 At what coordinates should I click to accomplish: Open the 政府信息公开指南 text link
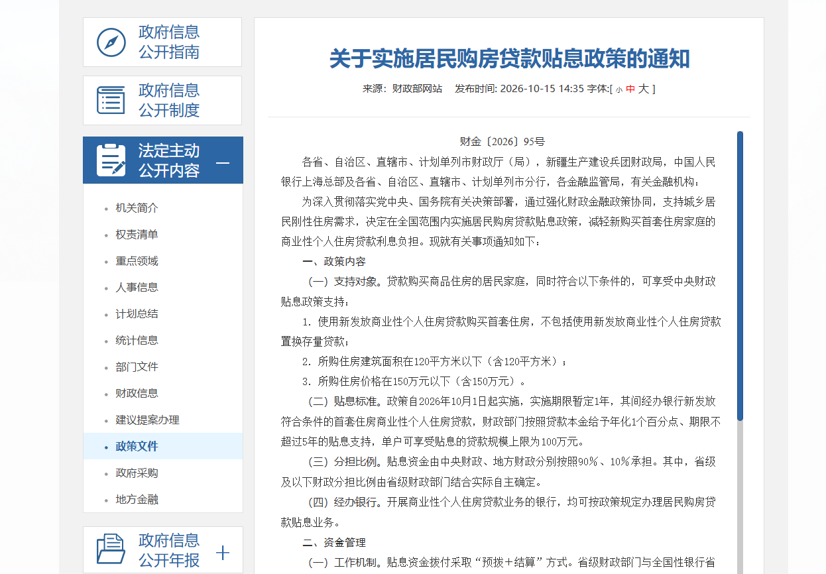[x=169, y=42]
